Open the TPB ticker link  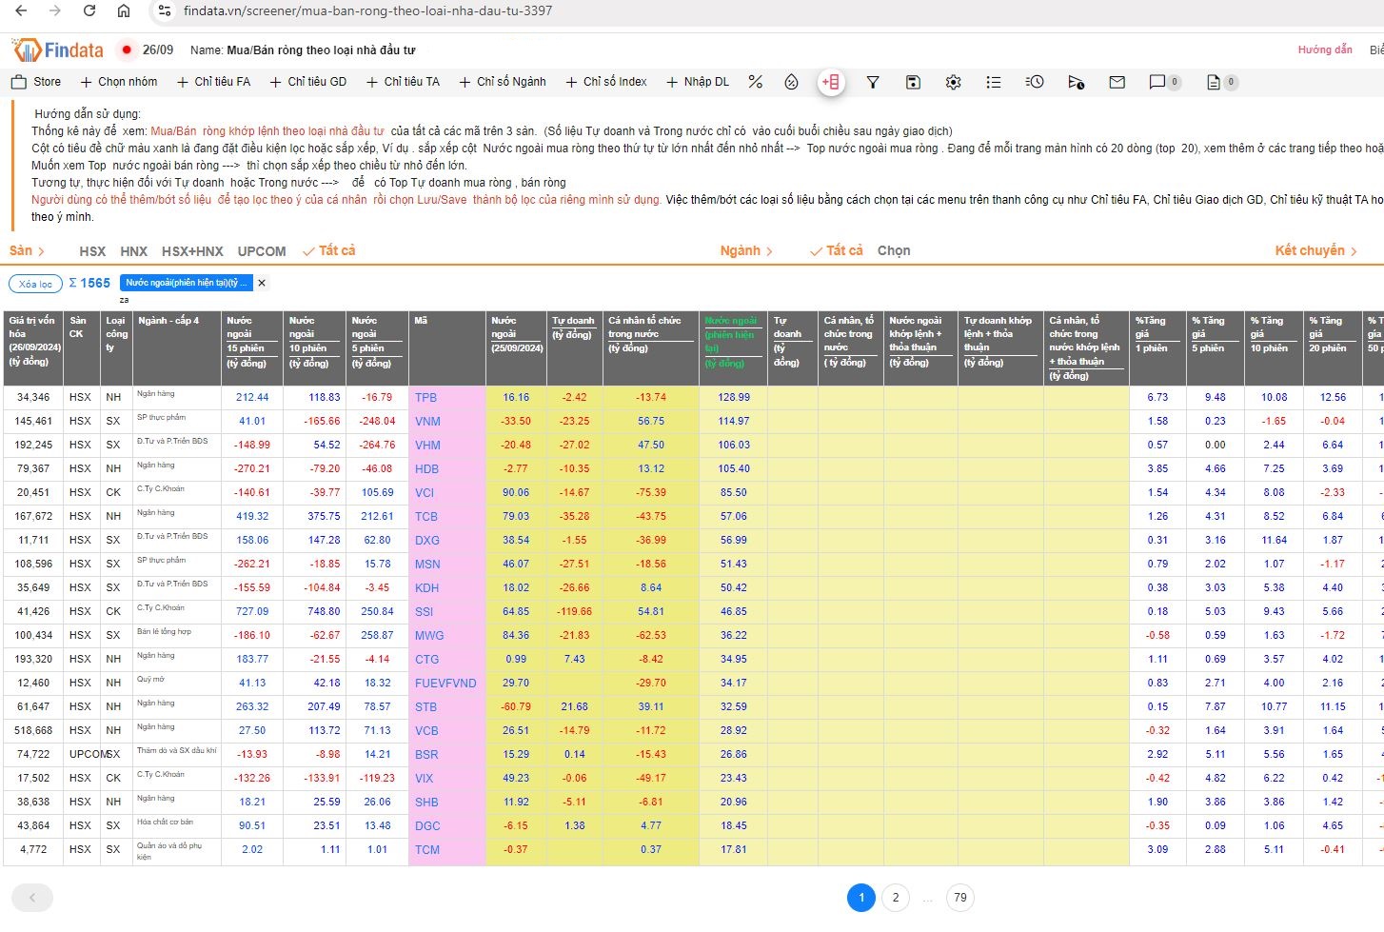tap(425, 398)
